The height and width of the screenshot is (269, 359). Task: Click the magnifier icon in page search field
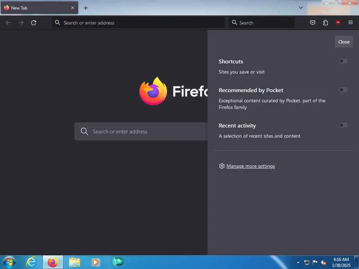tap(84, 131)
